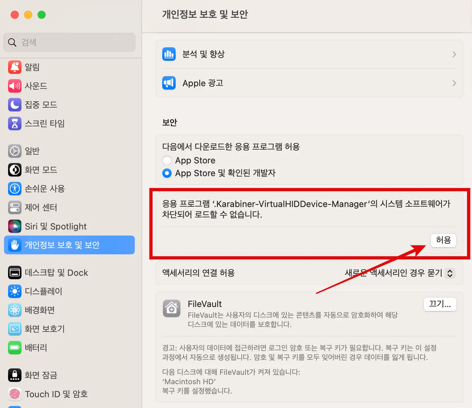Enable app downloads from App Store only

(x=167, y=160)
